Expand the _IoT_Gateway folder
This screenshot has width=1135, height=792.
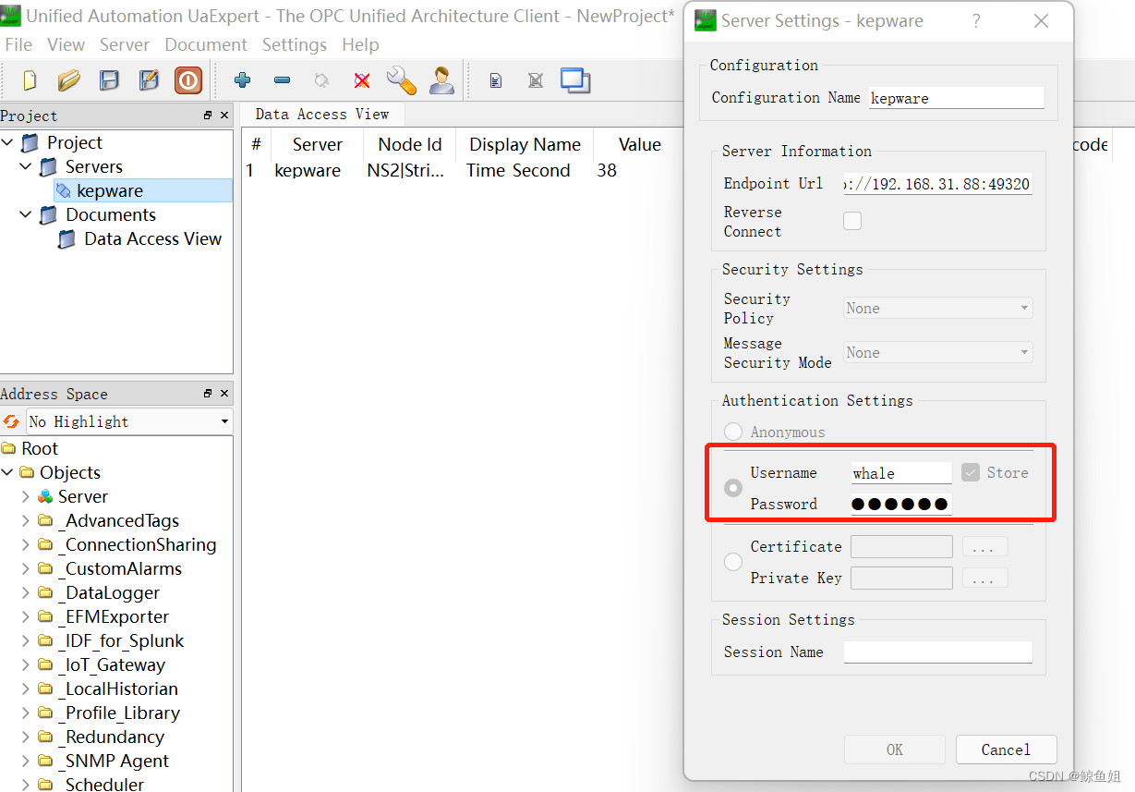tap(26, 664)
